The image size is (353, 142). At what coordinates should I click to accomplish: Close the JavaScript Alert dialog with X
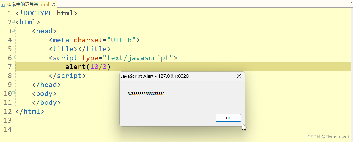239,76
